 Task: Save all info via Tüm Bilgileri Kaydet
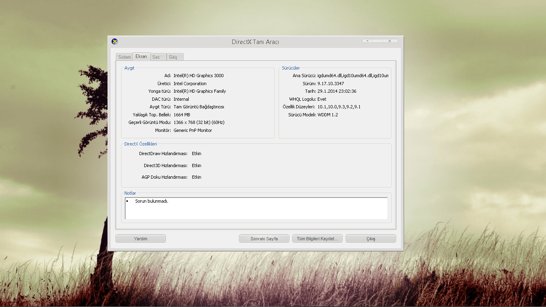tap(317, 239)
